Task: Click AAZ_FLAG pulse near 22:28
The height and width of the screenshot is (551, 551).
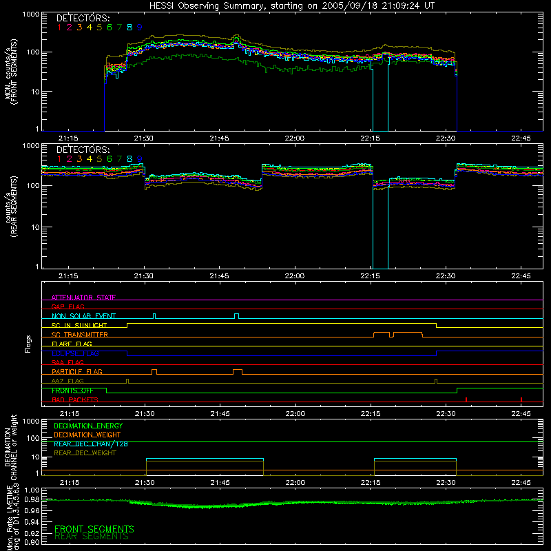Action: (x=436, y=381)
